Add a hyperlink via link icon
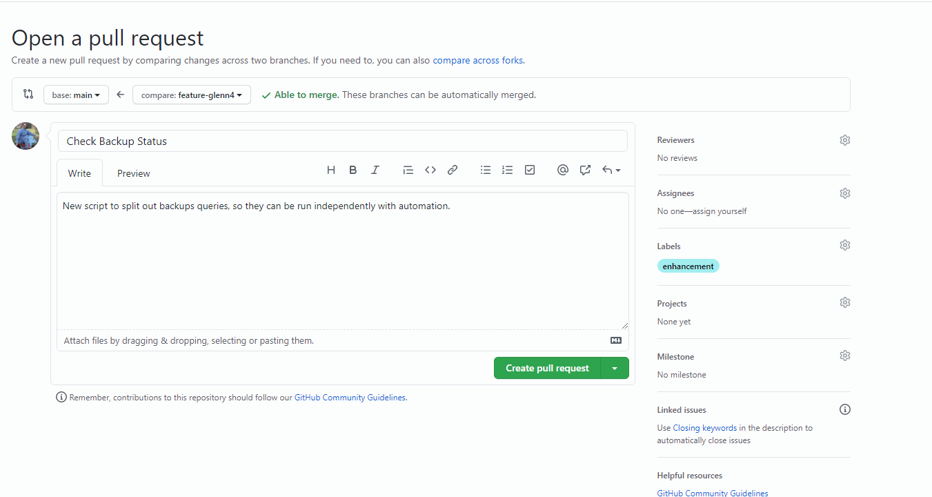Screen dimensions: 932x497 [453, 170]
